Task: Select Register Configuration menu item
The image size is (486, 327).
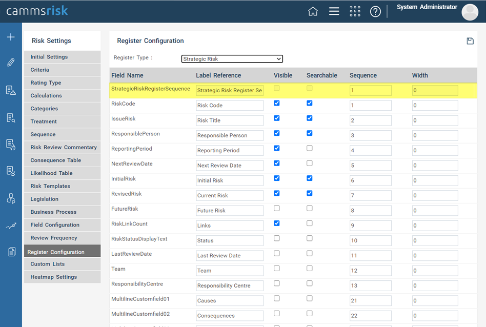Action: point(63,251)
